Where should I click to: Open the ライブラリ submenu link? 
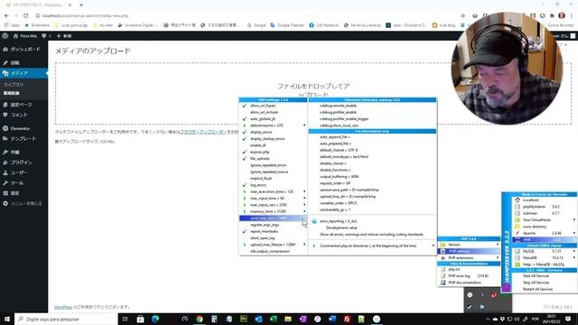pos(14,85)
